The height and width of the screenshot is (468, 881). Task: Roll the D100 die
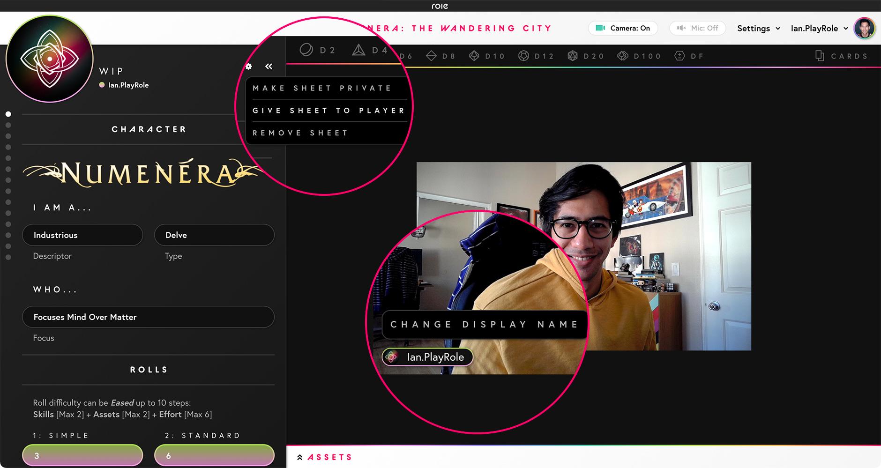[x=639, y=56]
